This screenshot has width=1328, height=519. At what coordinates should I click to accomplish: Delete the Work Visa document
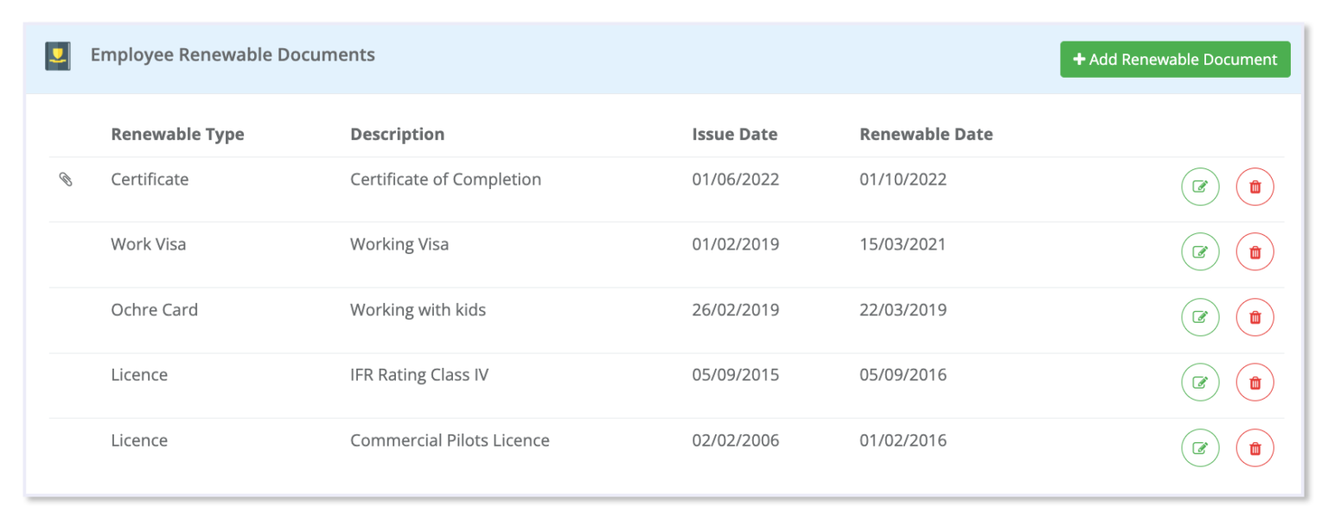coord(1255,252)
